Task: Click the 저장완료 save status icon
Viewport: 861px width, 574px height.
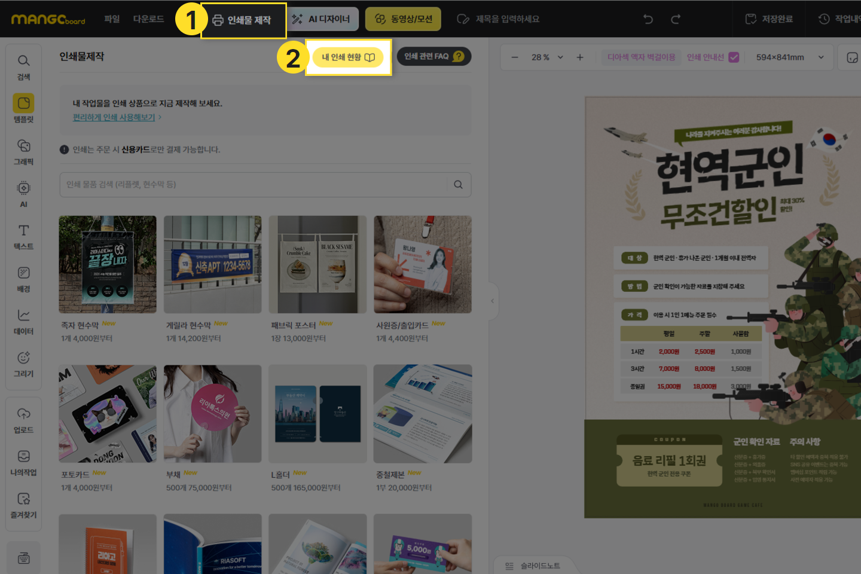Action: pyautogui.click(x=751, y=19)
